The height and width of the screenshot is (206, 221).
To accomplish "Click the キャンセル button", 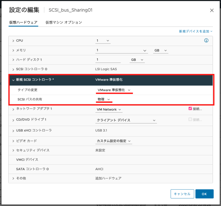I will (182, 194).
